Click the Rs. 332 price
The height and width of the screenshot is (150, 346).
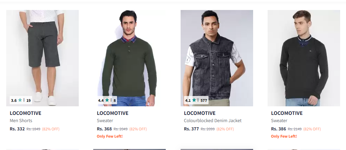point(17,129)
